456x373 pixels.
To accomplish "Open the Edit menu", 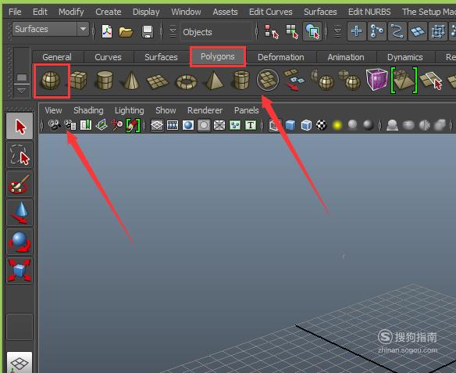I will pos(40,12).
